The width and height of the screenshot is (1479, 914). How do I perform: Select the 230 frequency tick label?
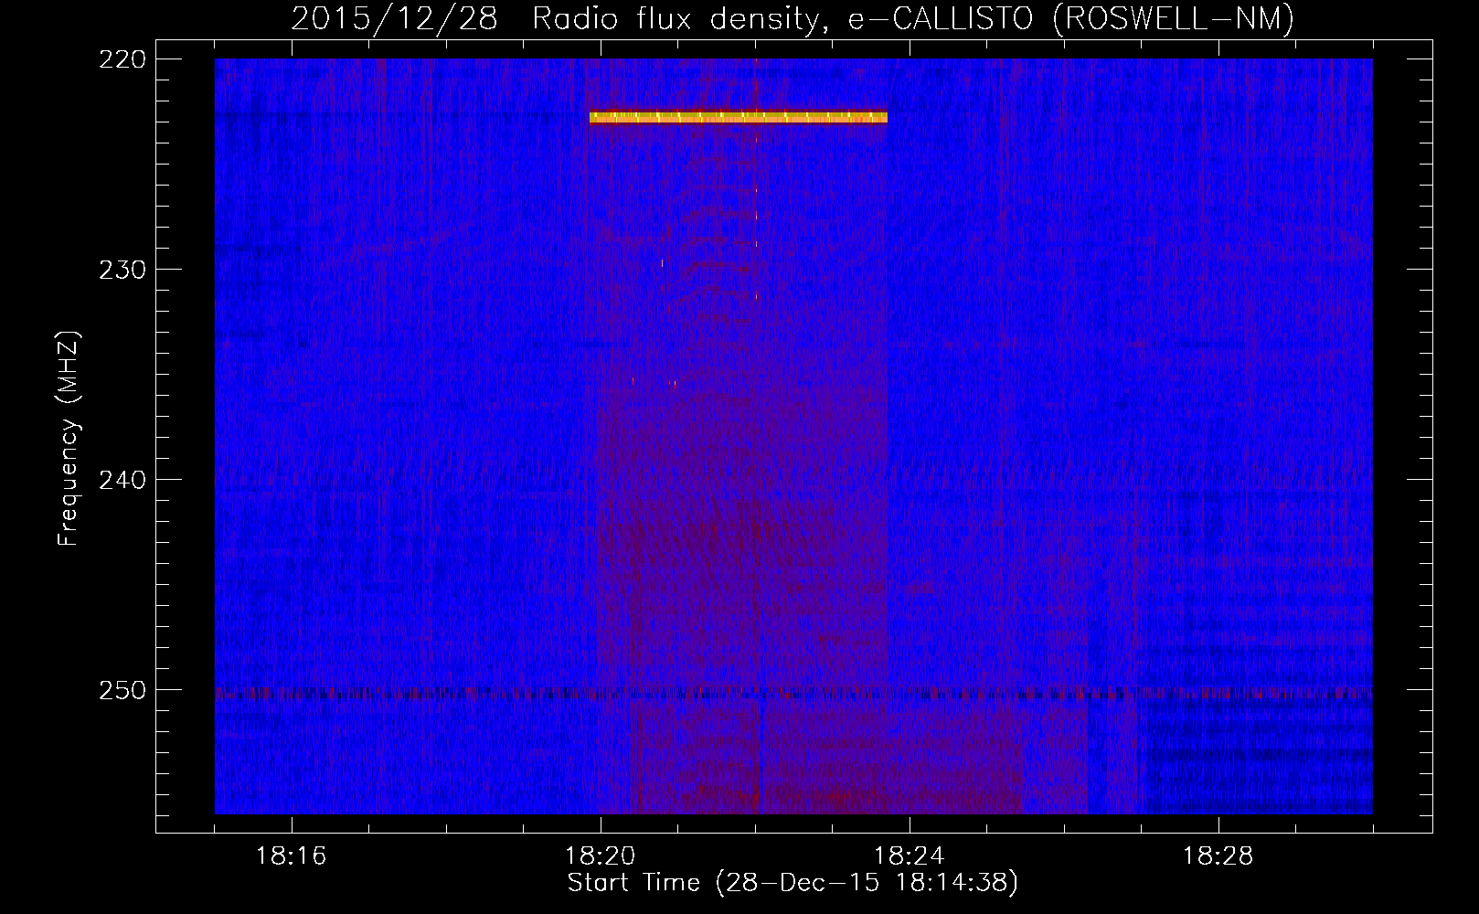coord(122,270)
